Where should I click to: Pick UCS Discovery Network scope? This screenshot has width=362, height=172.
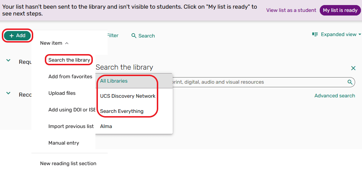(128, 96)
